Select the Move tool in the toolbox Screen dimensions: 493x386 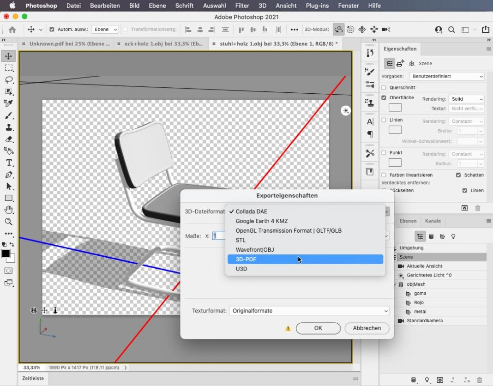click(8, 56)
